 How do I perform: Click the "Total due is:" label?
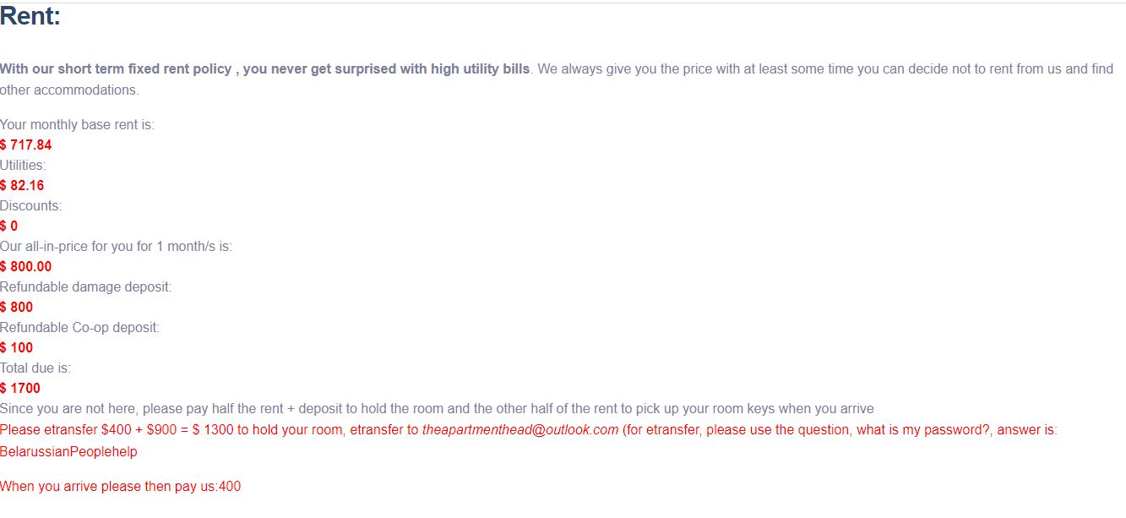coord(35,368)
